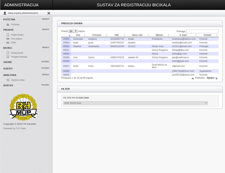Open Žarišne točke menu item

coord(18,80)
